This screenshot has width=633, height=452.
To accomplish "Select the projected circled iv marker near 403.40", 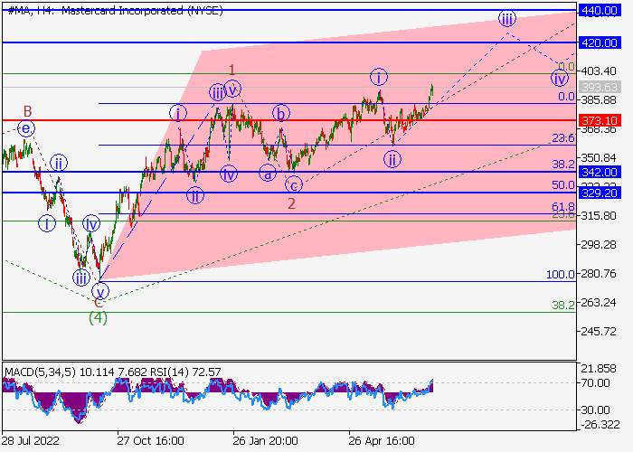I will [x=560, y=79].
